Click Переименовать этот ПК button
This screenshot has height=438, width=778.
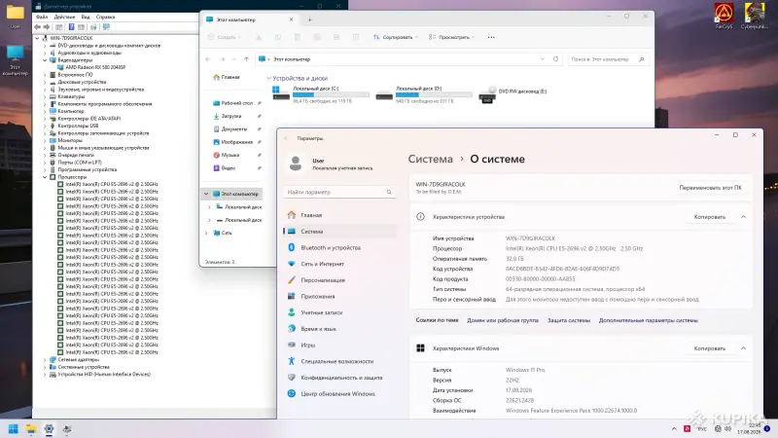[710, 188]
